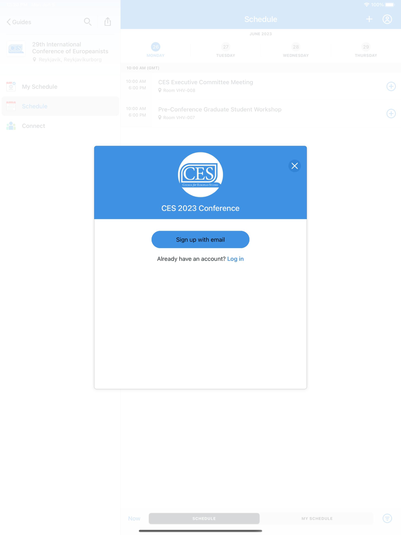This screenshot has height=535, width=401.
Task: Open the Log in link
Action: (235, 259)
